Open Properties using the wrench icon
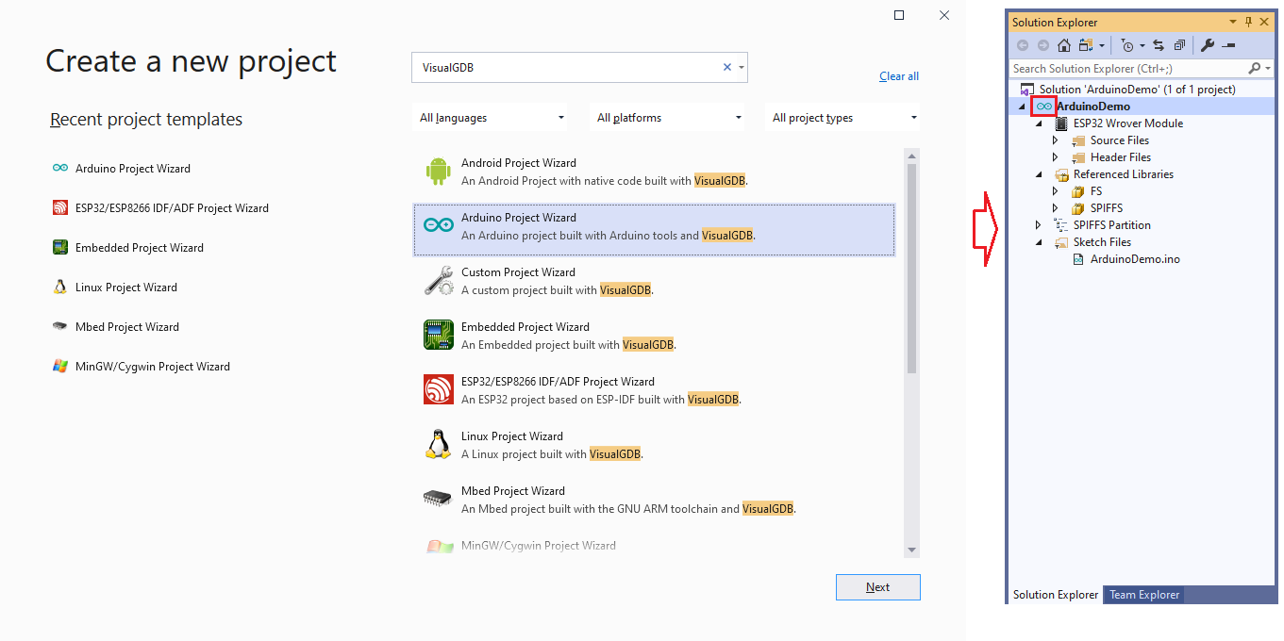 (1207, 45)
